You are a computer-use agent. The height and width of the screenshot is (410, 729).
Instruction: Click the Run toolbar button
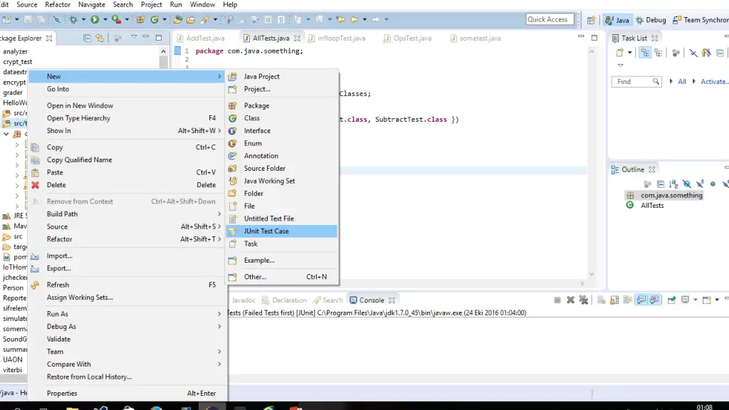point(95,19)
